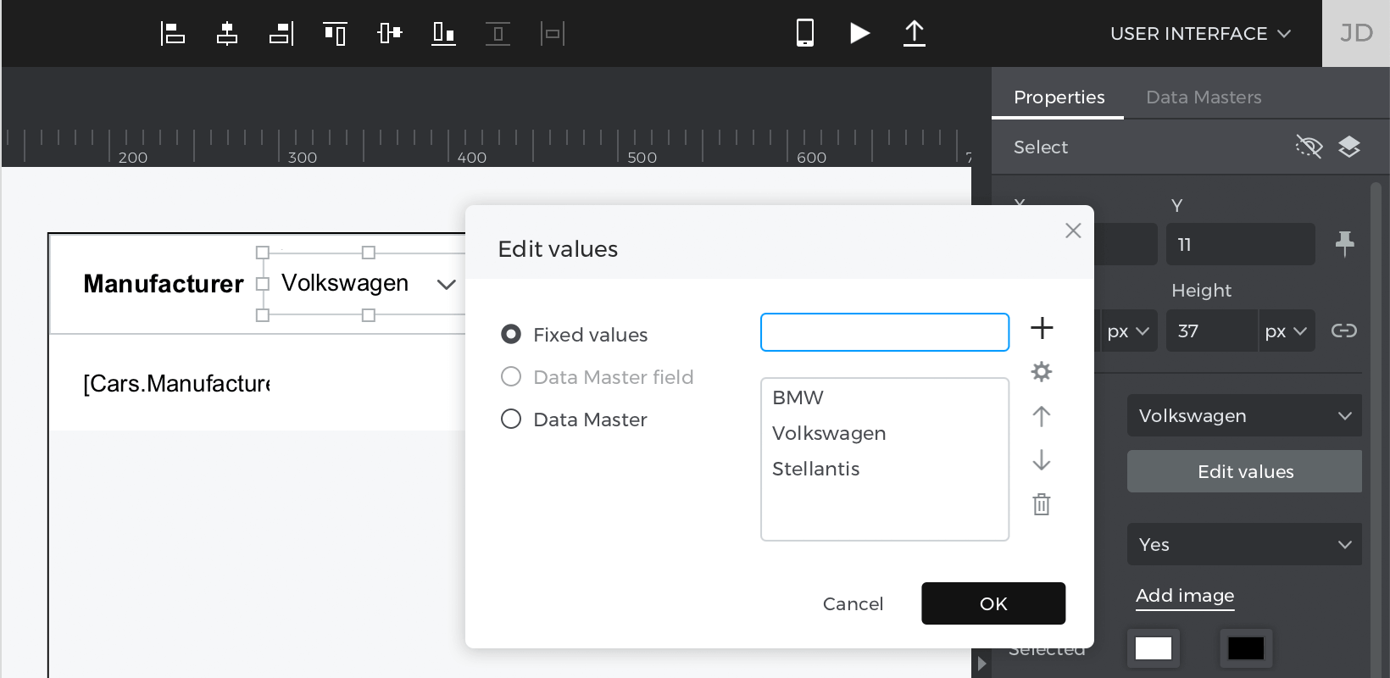Open the Height px unit dropdown
This screenshot has width=1390, height=678.
pos(1287,331)
